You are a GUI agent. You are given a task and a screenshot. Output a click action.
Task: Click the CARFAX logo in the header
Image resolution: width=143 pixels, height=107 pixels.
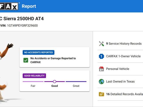tap(9, 6)
